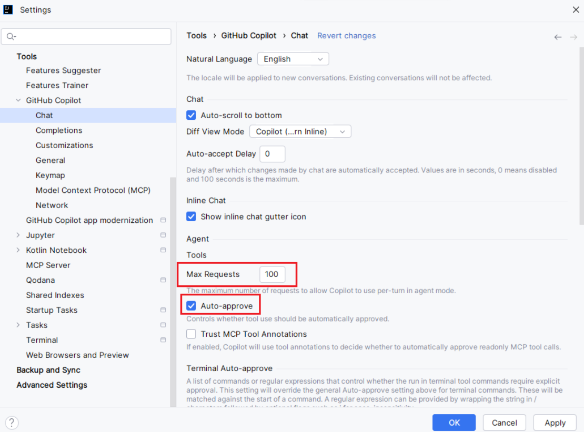The image size is (584, 432).
Task: Focus the settings search field
Action: coord(86,36)
